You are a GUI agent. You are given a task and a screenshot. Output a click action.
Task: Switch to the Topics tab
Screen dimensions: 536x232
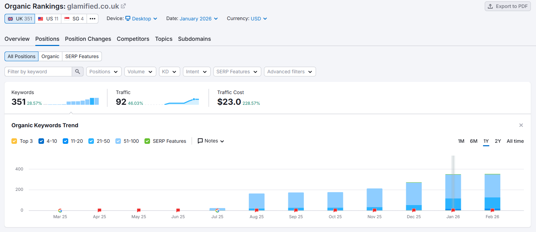click(164, 39)
